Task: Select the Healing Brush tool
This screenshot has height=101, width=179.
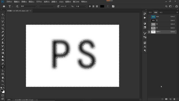Action: [3, 36]
